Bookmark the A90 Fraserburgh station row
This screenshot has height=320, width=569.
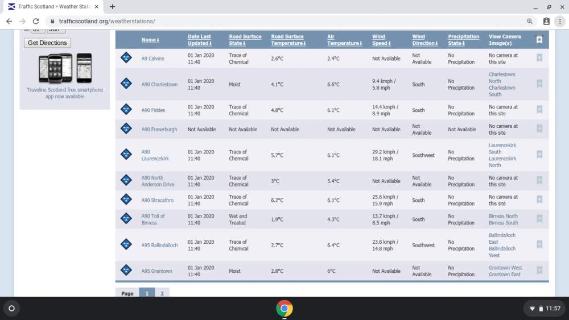pos(539,128)
